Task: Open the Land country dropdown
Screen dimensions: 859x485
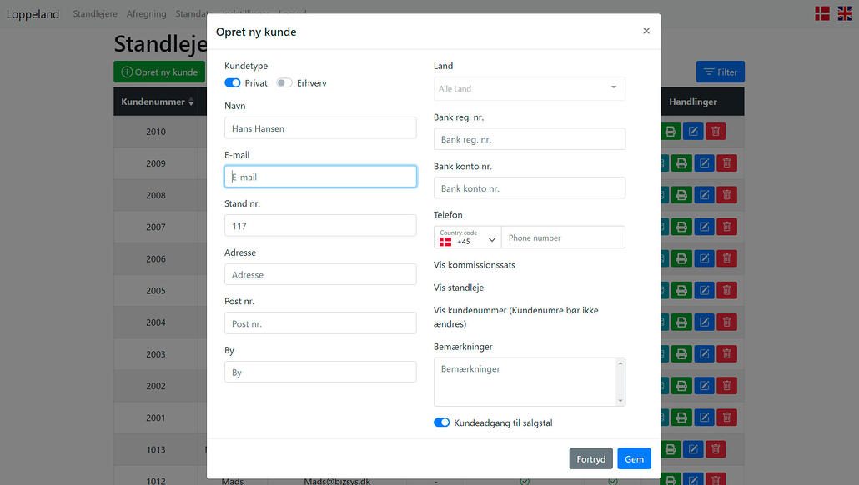Action: pyautogui.click(x=529, y=88)
